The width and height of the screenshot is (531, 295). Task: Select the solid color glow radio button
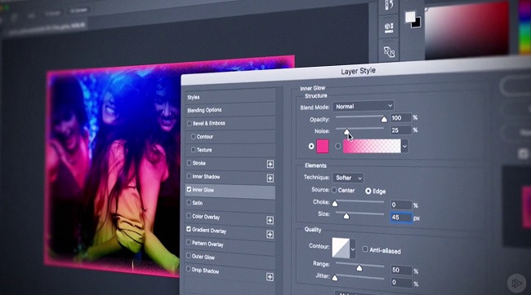(311, 147)
